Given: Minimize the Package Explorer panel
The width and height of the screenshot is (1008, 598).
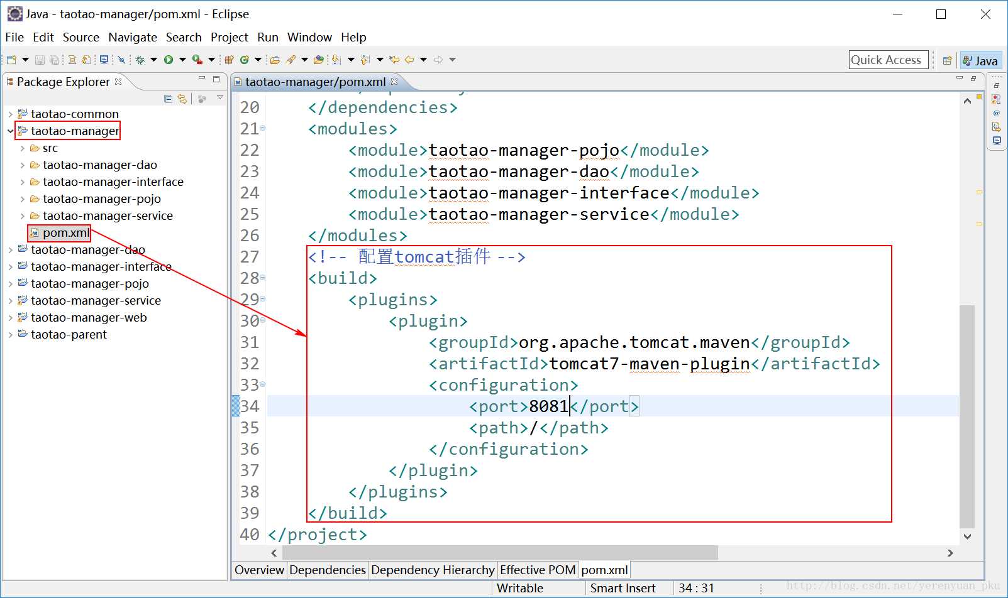Looking at the screenshot, I should (202, 79).
